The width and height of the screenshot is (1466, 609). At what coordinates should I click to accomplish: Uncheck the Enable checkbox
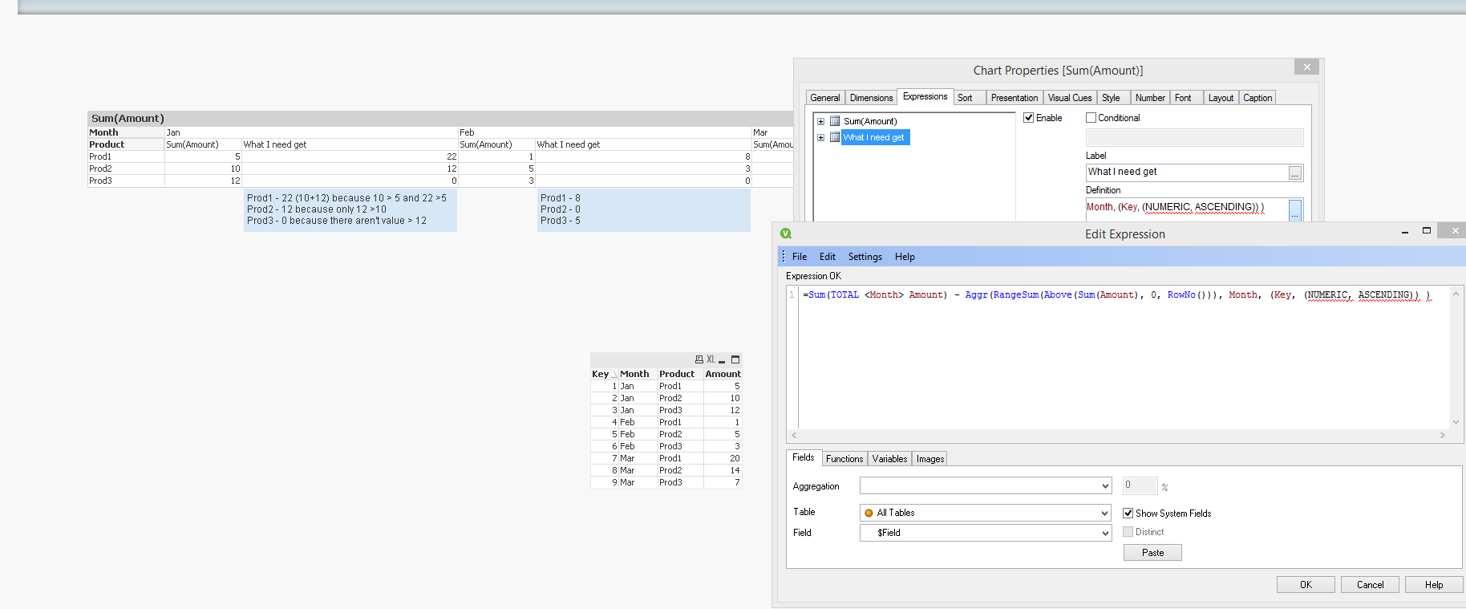tap(1029, 118)
